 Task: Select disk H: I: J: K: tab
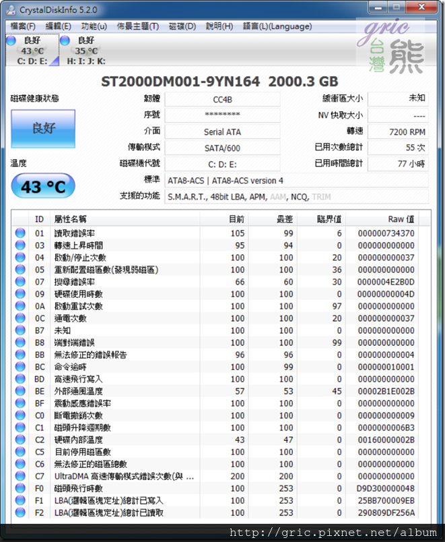tap(85, 51)
